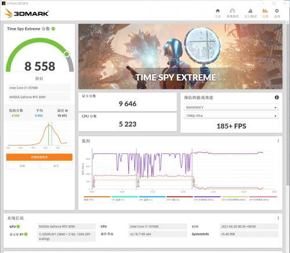The height and width of the screenshot is (253, 290).
Task: Click your score value in green
Action: pos(16,115)
